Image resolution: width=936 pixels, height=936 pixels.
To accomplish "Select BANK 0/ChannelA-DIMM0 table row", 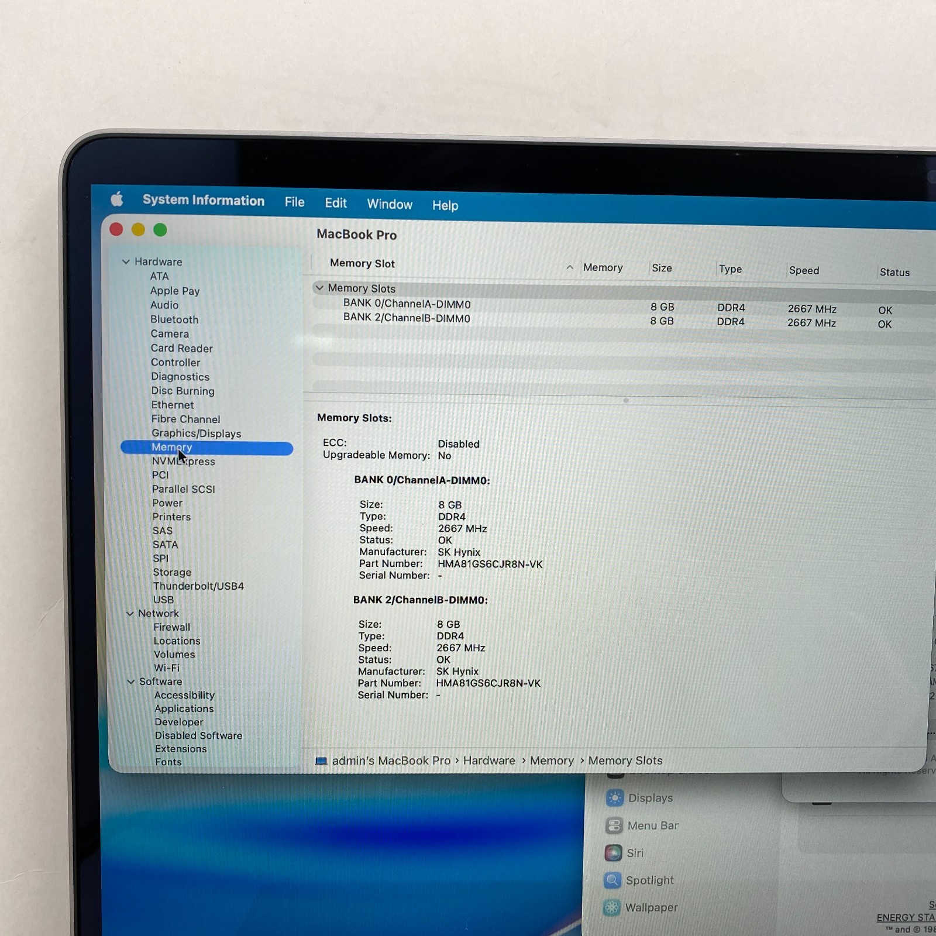I will pyautogui.click(x=623, y=305).
